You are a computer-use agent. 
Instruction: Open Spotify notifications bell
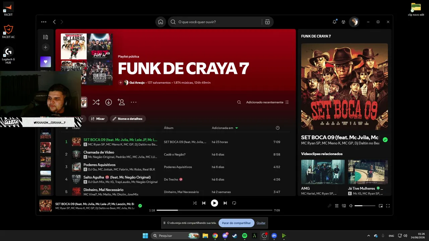tap(334, 22)
